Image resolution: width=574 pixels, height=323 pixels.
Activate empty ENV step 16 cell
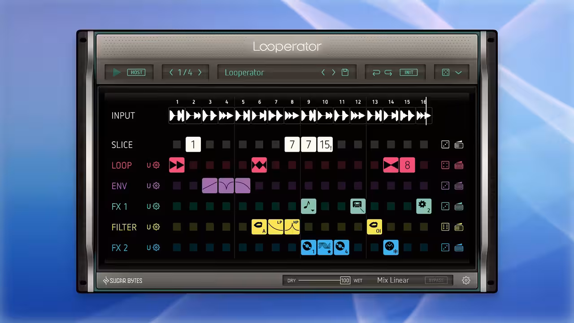(x=424, y=186)
